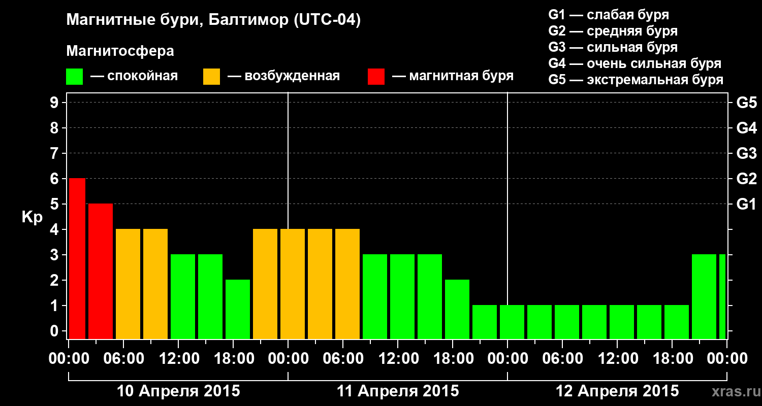Image resolution: width=762 pixels, height=406 pixels.
Task: Click the 'Магнитосфера' heading
Action: [120, 51]
